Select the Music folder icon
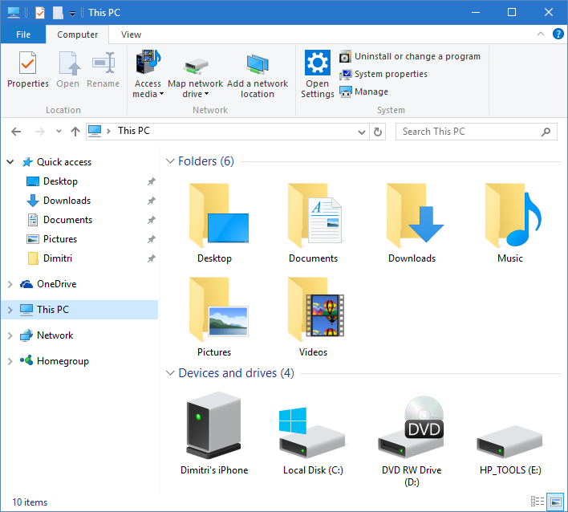 (513, 216)
